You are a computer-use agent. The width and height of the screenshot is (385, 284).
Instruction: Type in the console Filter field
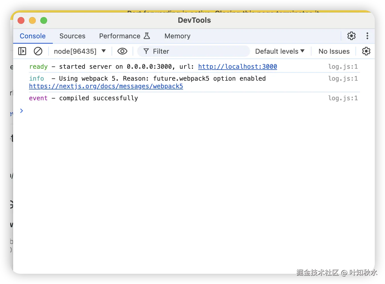[199, 51]
